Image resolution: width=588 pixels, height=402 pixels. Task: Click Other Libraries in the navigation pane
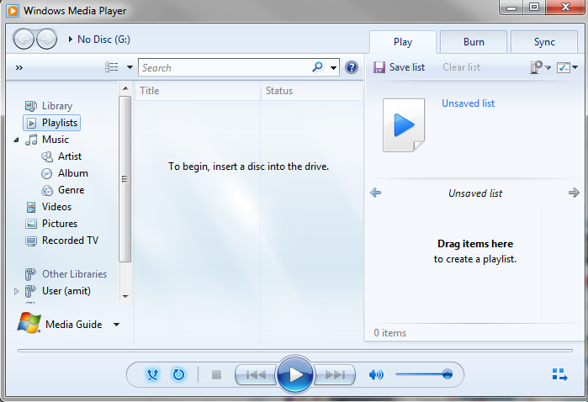click(x=74, y=274)
